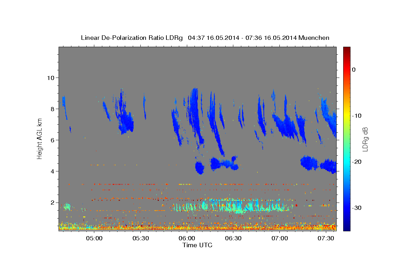This screenshot has height=277, width=416.
Task: Click the cyan region of the colorbar
Action: (x=347, y=162)
